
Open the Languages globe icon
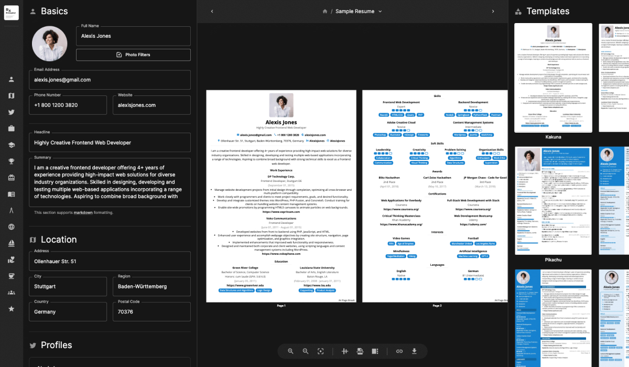click(11, 225)
